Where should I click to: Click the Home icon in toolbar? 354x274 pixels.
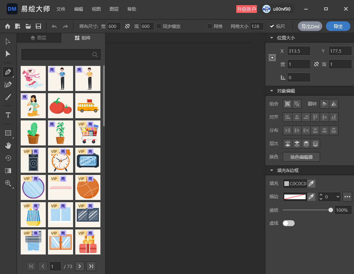pyautogui.click(x=8, y=27)
